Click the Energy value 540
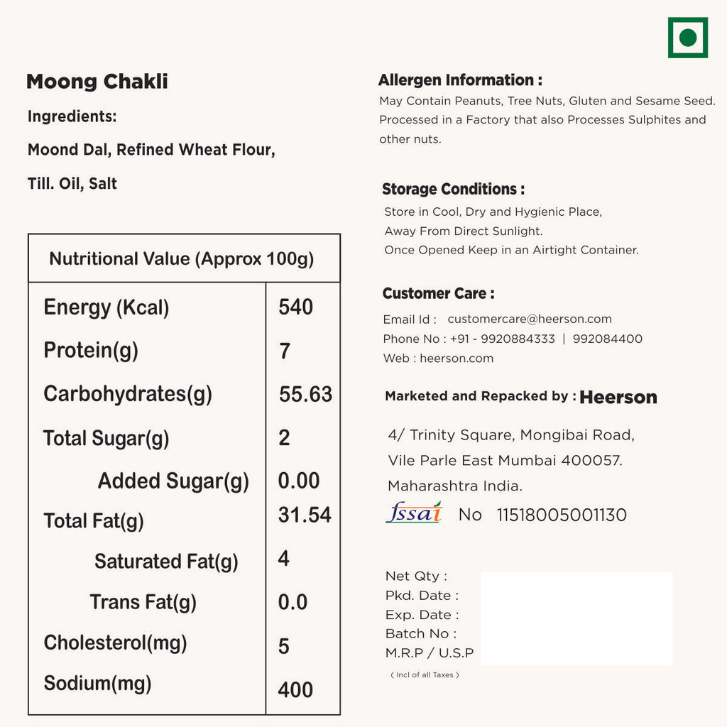This screenshot has width=727, height=727. [x=295, y=307]
